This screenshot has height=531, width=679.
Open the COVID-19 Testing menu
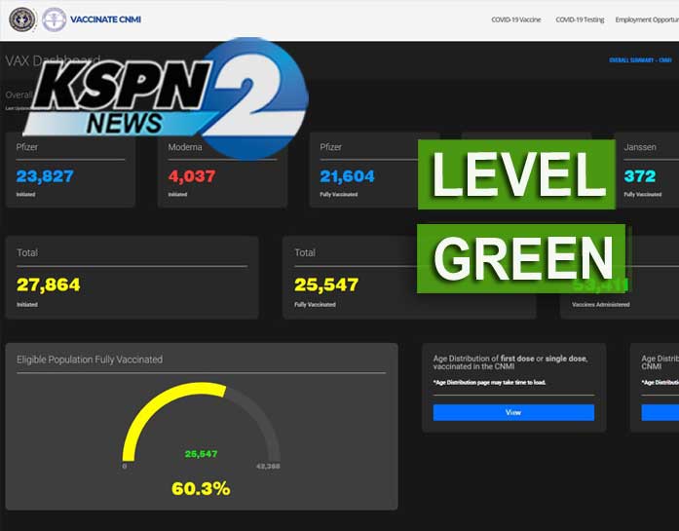pyautogui.click(x=580, y=19)
